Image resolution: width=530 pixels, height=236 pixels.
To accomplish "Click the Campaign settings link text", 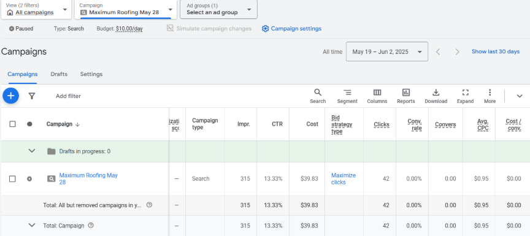I will 296,29.
